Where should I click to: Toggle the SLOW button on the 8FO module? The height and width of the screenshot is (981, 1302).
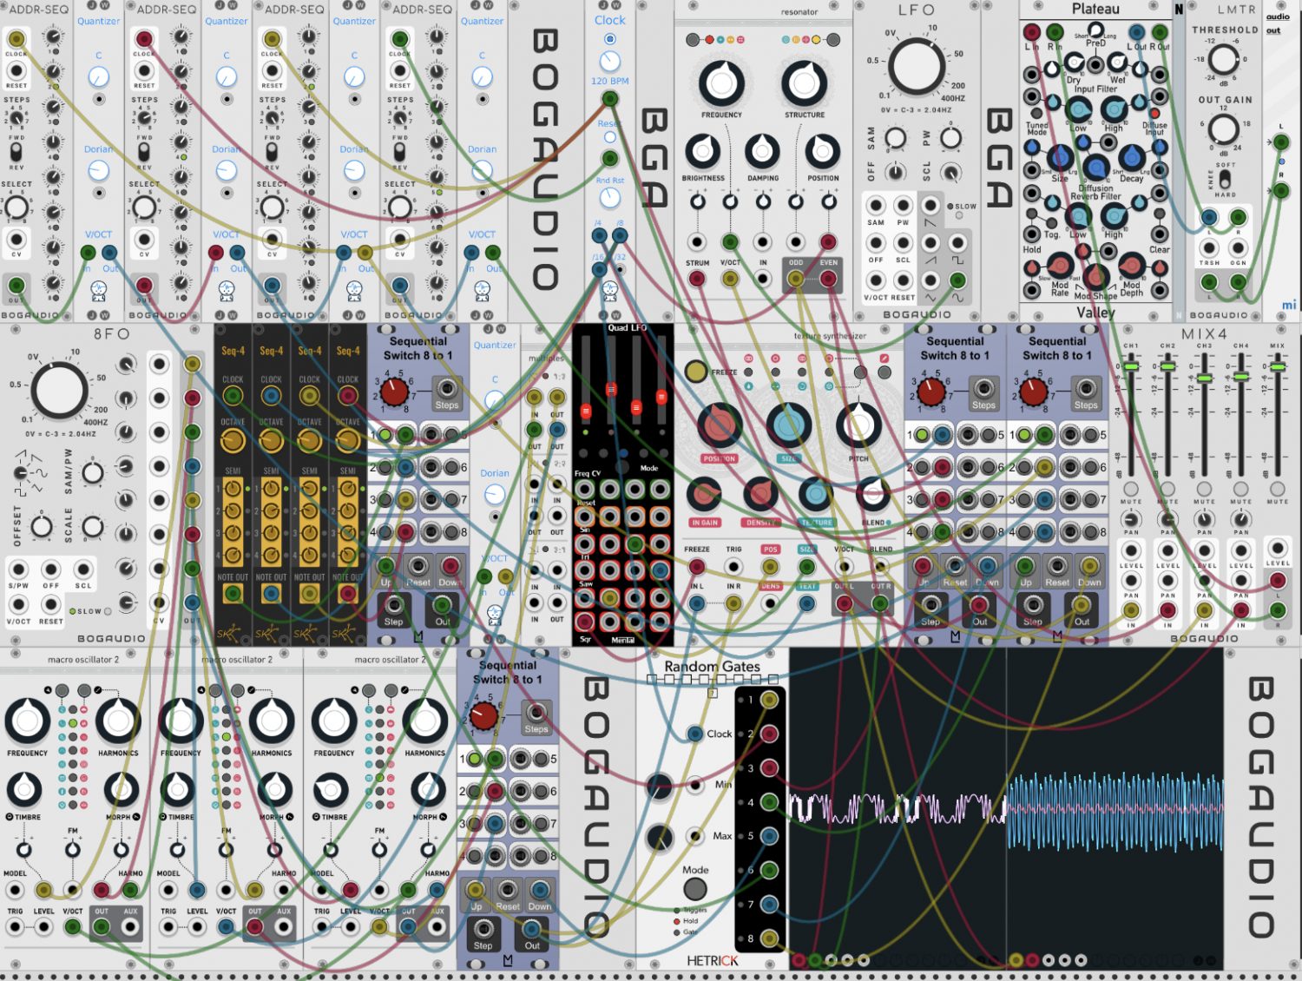(x=108, y=611)
